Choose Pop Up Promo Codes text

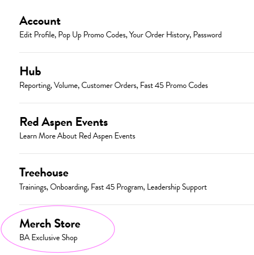[92, 35]
